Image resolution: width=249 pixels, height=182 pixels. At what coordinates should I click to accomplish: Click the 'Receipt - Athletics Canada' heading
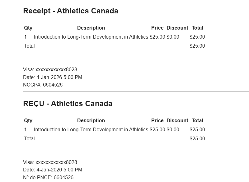coord(71,11)
